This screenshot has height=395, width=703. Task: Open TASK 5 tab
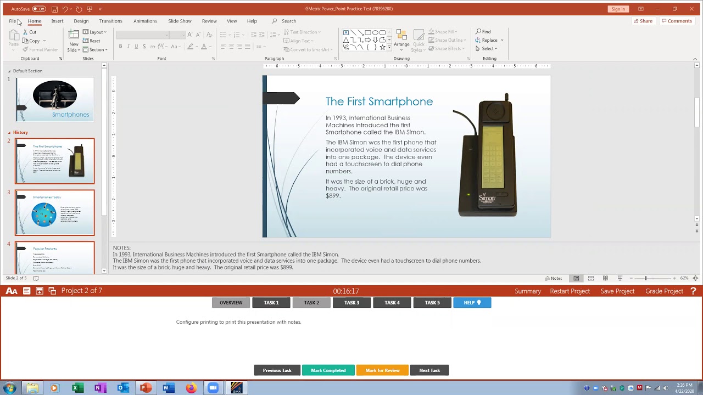coord(432,302)
